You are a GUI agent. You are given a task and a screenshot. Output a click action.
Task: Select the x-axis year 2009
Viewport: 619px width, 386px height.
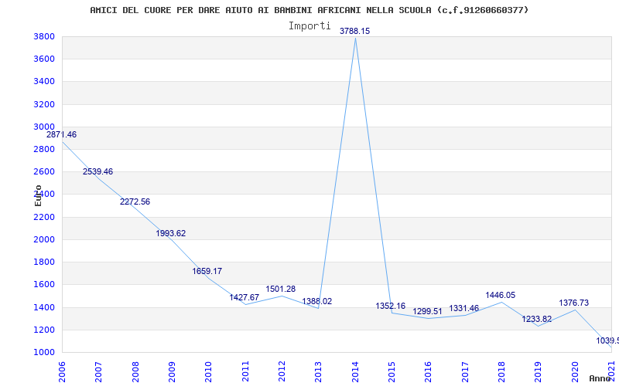coord(172,371)
